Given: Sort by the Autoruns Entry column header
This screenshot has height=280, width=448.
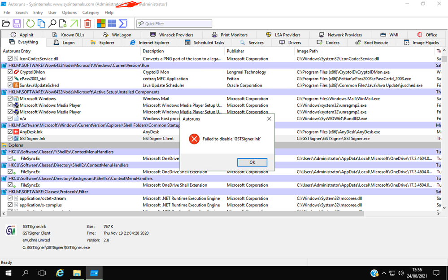Looking at the screenshot, I should pos(70,51).
